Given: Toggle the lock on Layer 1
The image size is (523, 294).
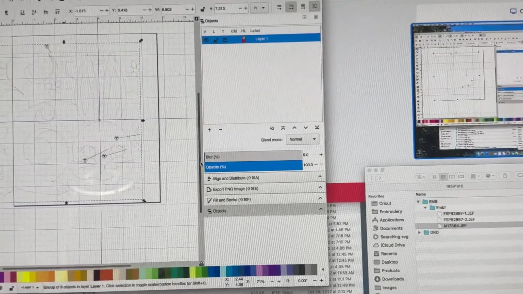Looking at the screenshot, I should [215, 39].
